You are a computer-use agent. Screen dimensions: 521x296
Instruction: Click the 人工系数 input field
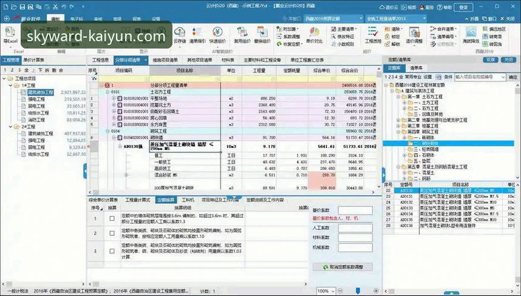(x=355, y=228)
